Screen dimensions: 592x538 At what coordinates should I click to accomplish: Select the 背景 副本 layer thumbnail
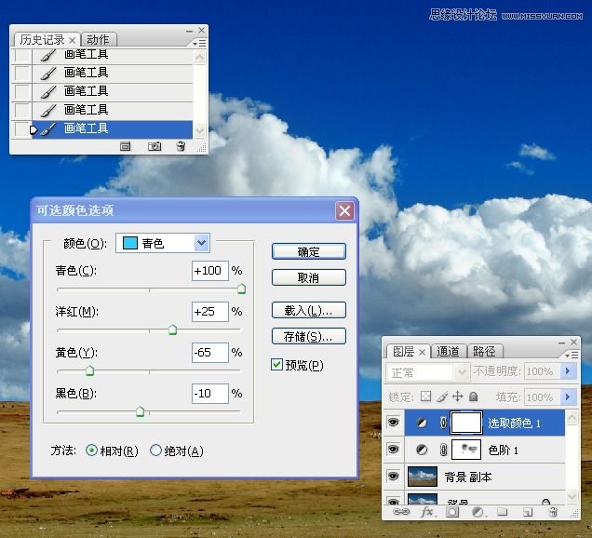[423, 477]
